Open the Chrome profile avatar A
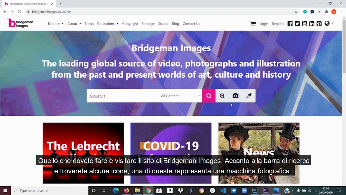Screen dimensions: 346x195 pyautogui.click(x=334, y=12)
